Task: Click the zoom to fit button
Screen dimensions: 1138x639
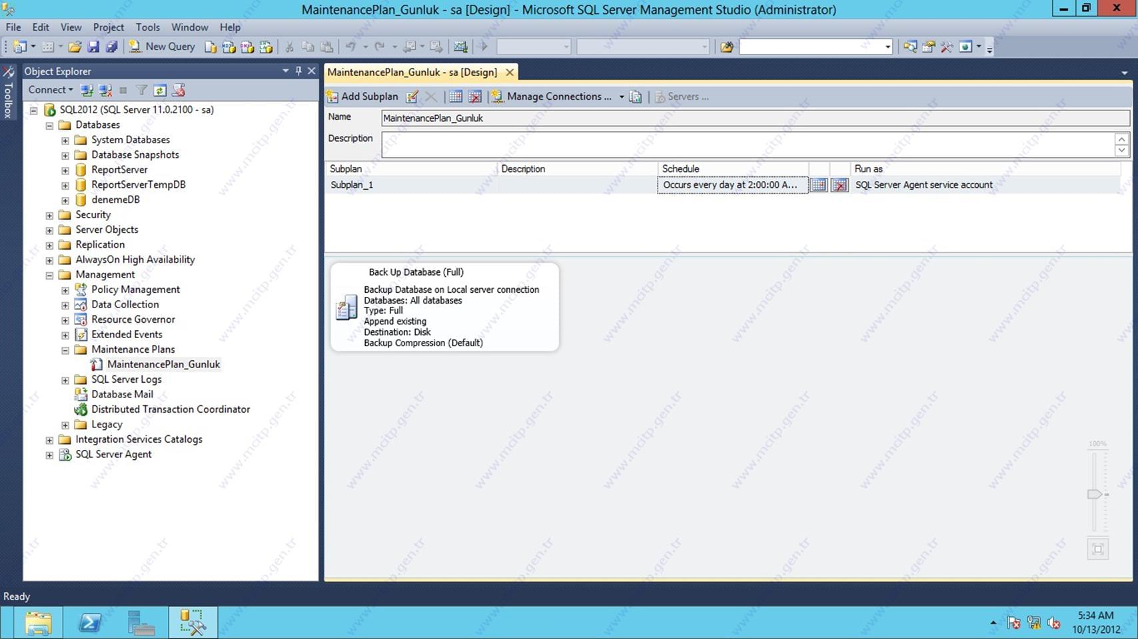Action: [x=1097, y=549]
